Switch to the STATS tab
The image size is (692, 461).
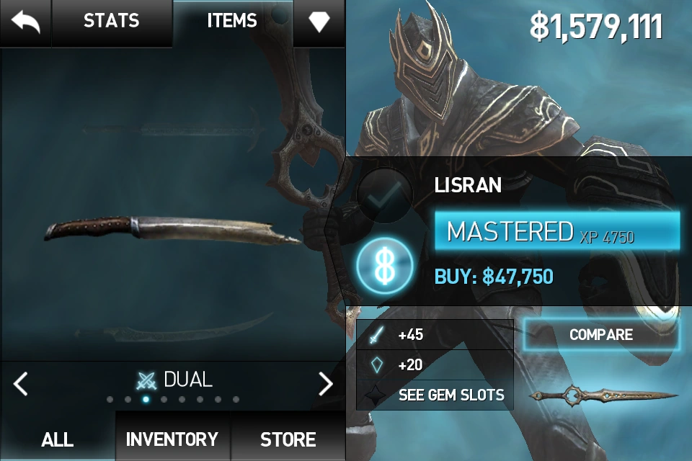[x=112, y=21]
